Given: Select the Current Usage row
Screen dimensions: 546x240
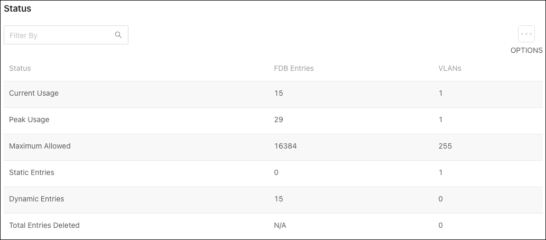Looking at the screenshot, I should click(x=273, y=94).
